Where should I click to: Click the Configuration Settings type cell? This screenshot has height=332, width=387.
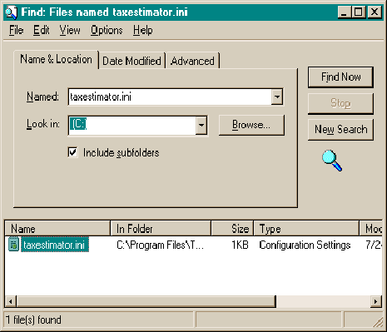coord(305,245)
